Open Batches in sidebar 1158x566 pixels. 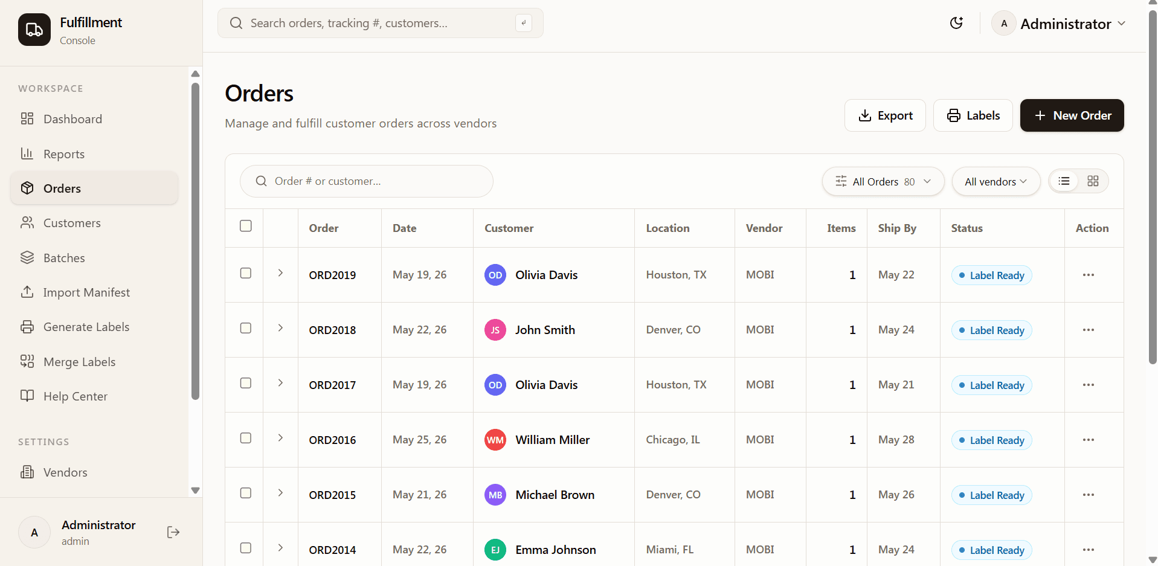pos(94,258)
